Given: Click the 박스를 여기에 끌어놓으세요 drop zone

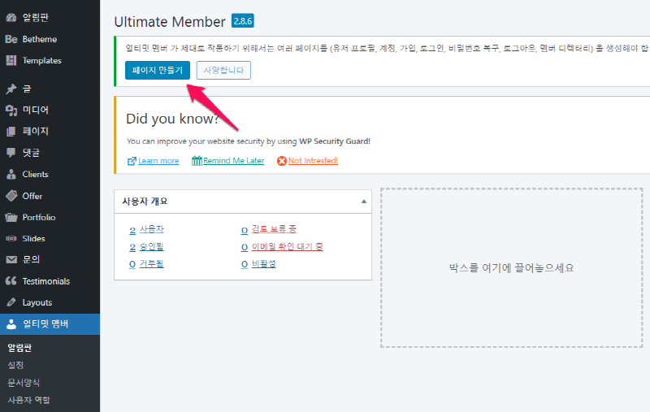Looking at the screenshot, I should coord(512,267).
